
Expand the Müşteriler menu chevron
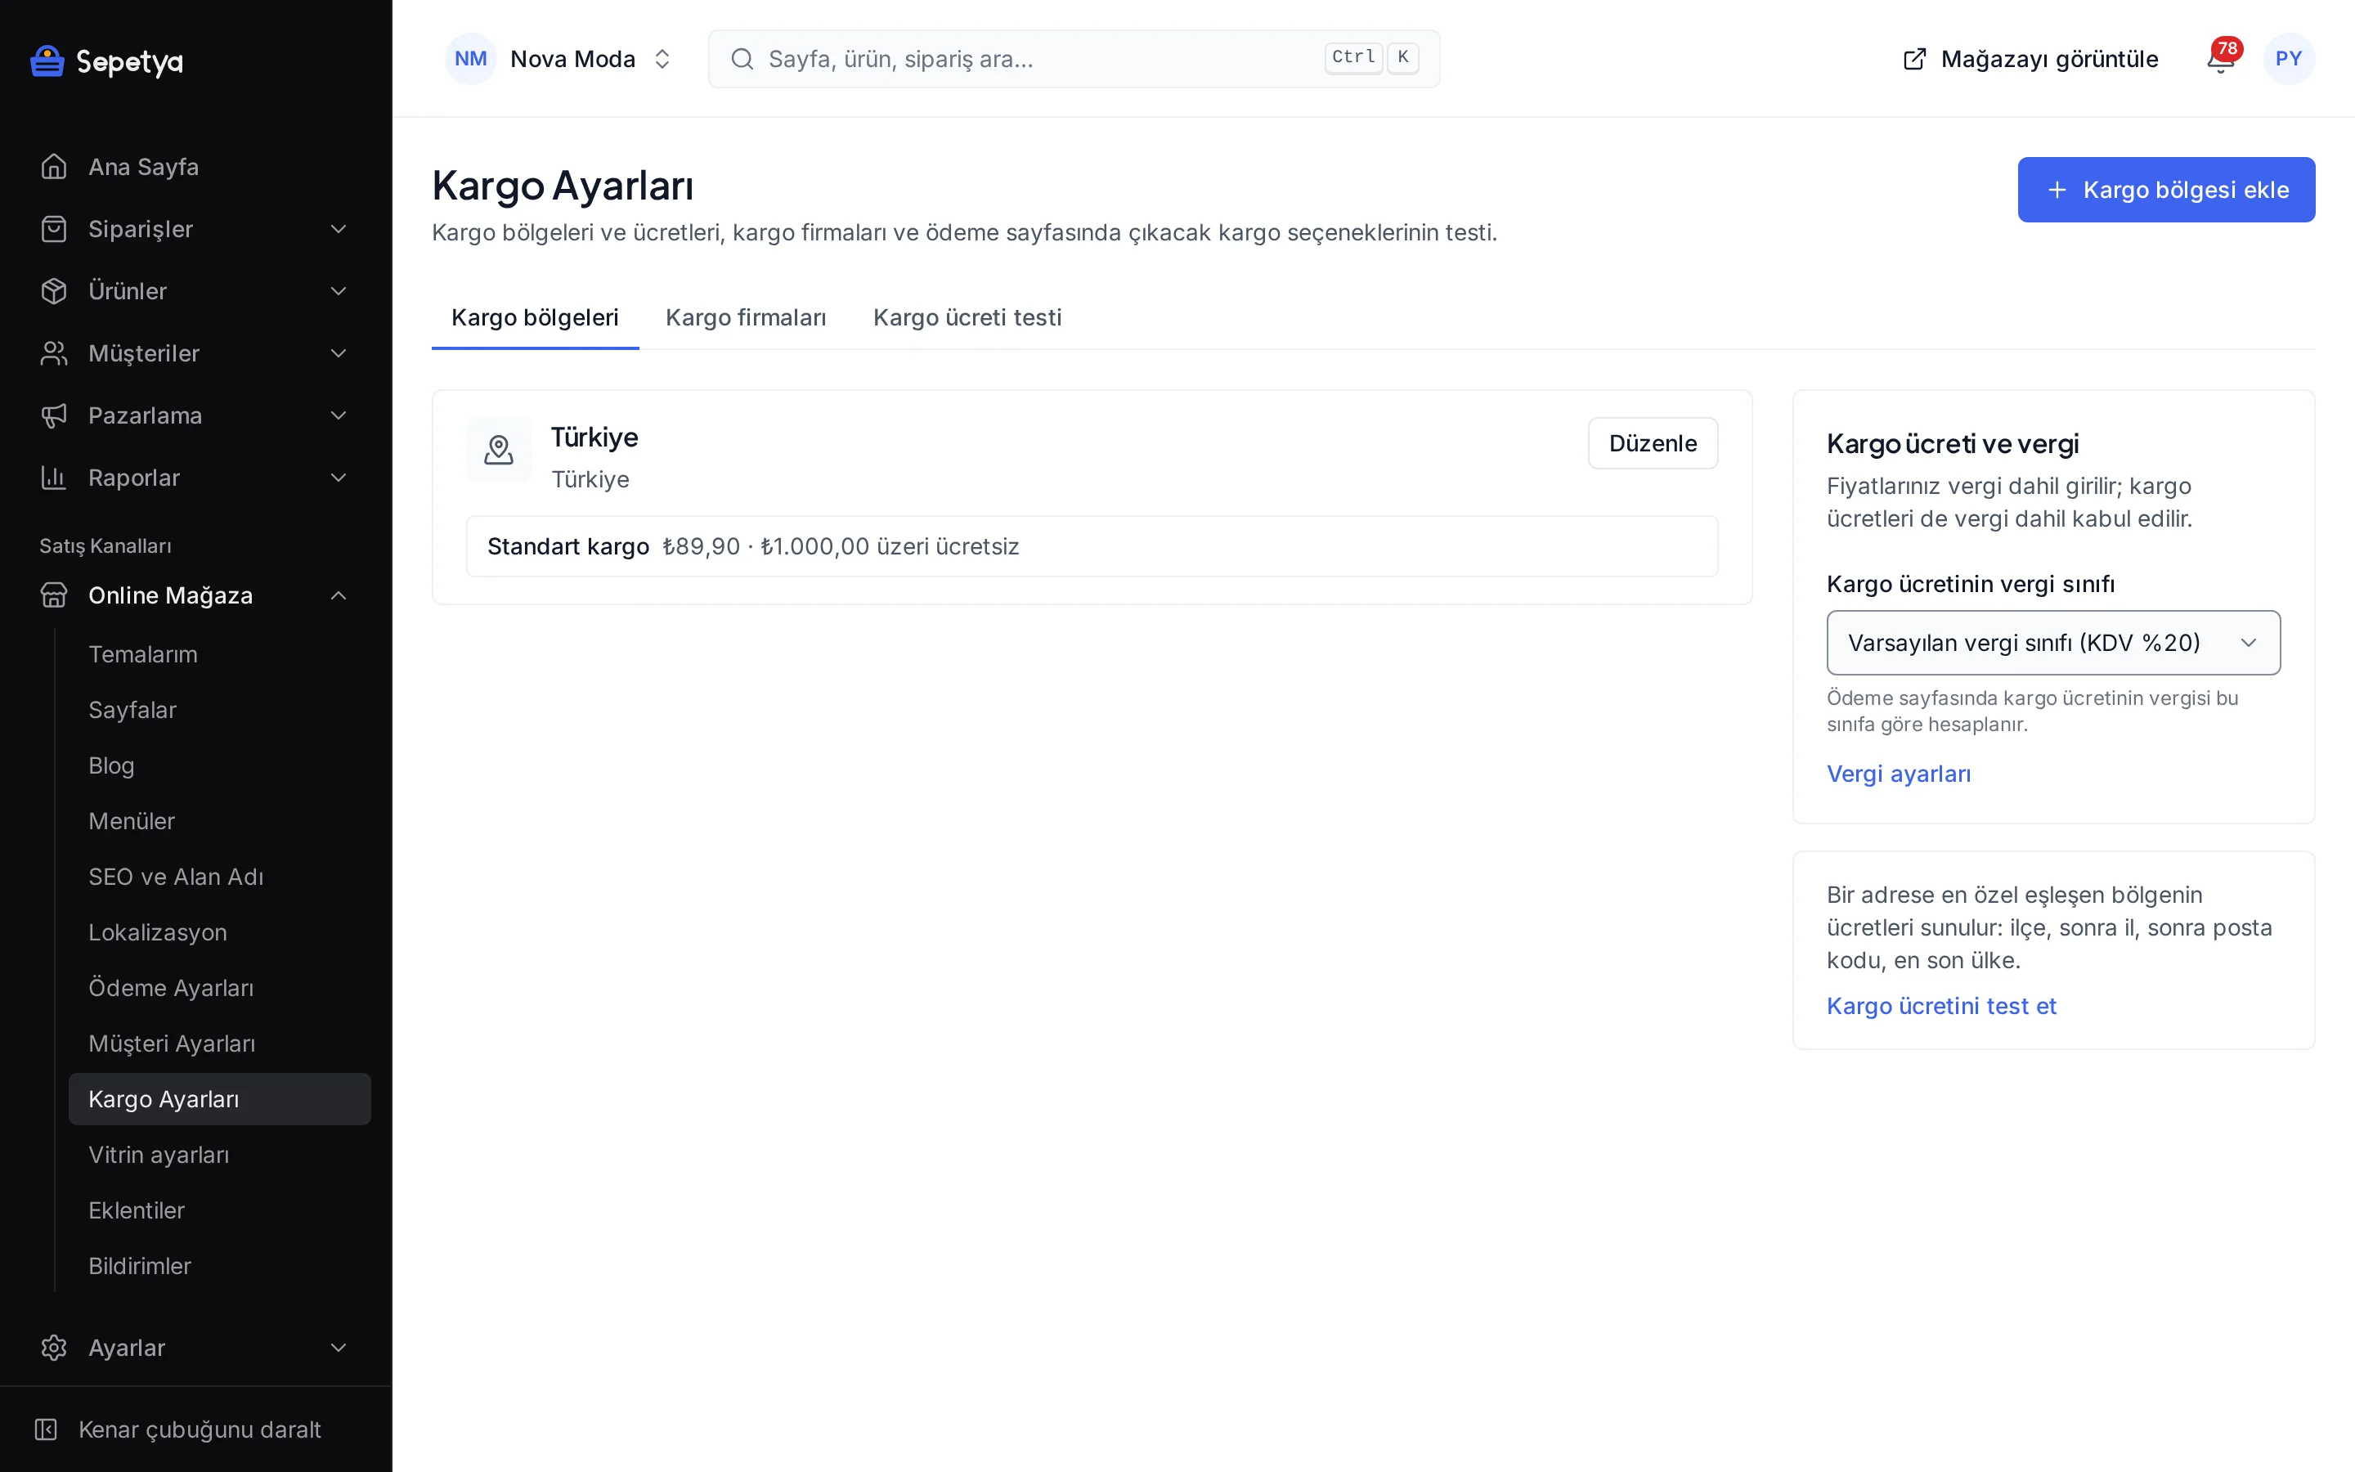click(x=339, y=353)
